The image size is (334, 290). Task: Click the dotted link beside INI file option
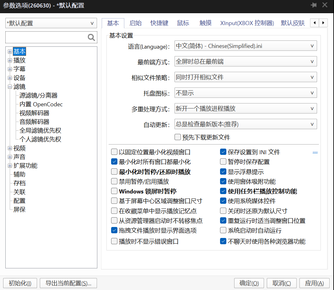315,152
